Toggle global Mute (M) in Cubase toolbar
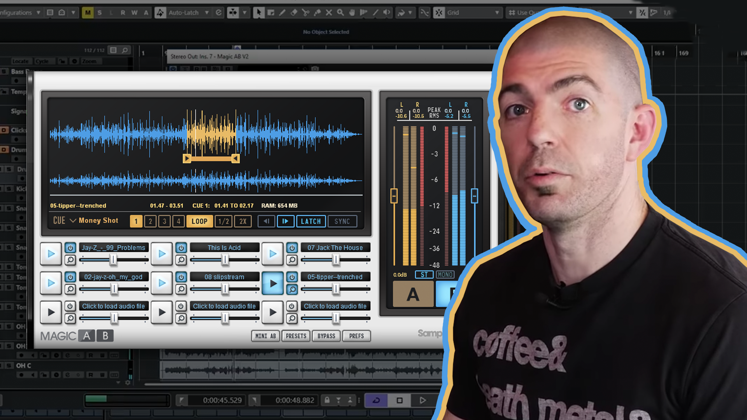747x420 pixels. coord(88,12)
